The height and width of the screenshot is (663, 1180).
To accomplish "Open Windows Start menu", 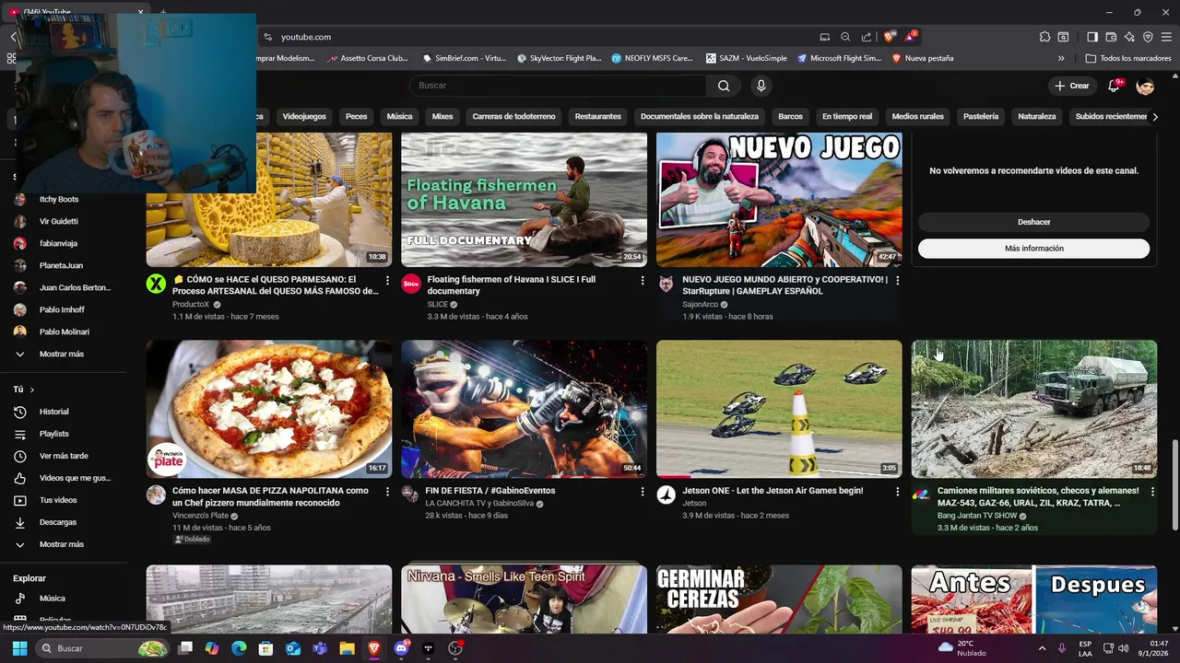I will coord(19,648).
